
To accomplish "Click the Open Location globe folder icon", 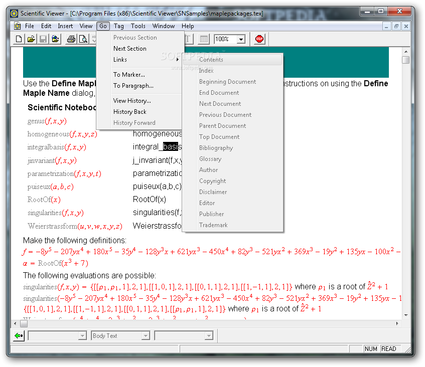I will point(56,39).
